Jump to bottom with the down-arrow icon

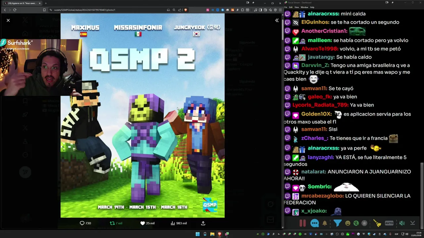(412, 223)
